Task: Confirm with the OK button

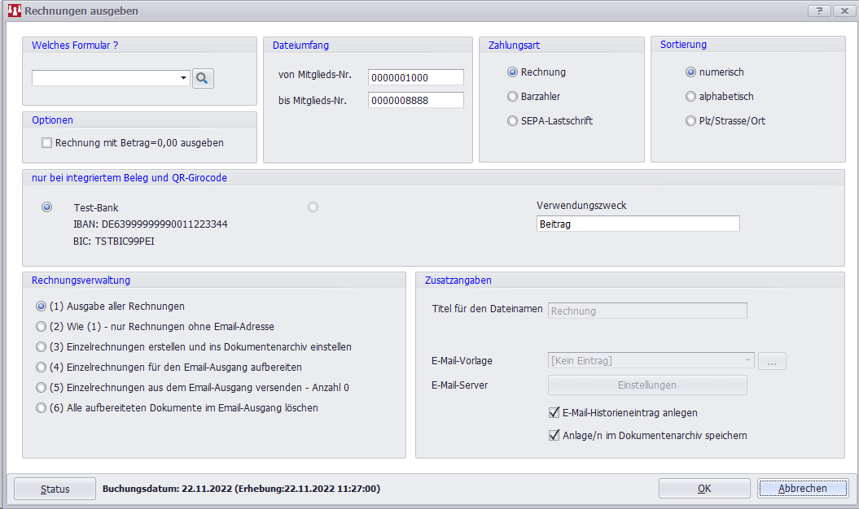Action: [x=704, y=489]
